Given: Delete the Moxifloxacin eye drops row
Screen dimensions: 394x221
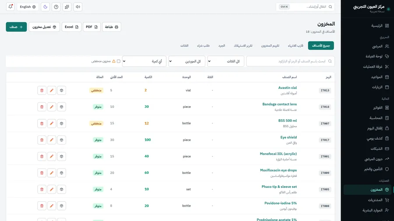Looking at the screenshot, I should pos(42,173).
